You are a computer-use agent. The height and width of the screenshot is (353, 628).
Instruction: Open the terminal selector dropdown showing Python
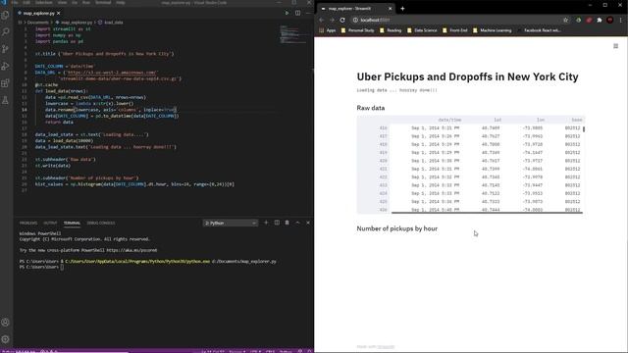point(231,223)
